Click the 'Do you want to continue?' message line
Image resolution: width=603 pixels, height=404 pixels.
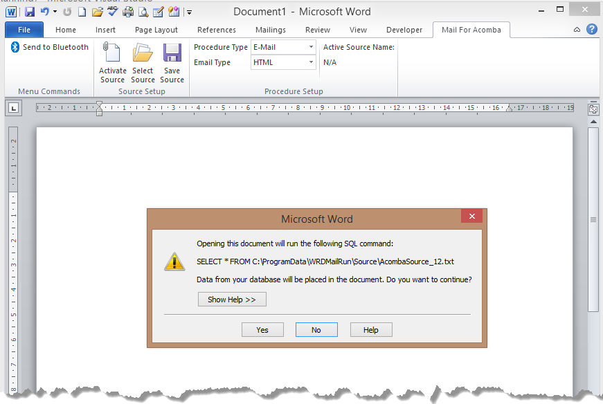click(x=334, y=279)
